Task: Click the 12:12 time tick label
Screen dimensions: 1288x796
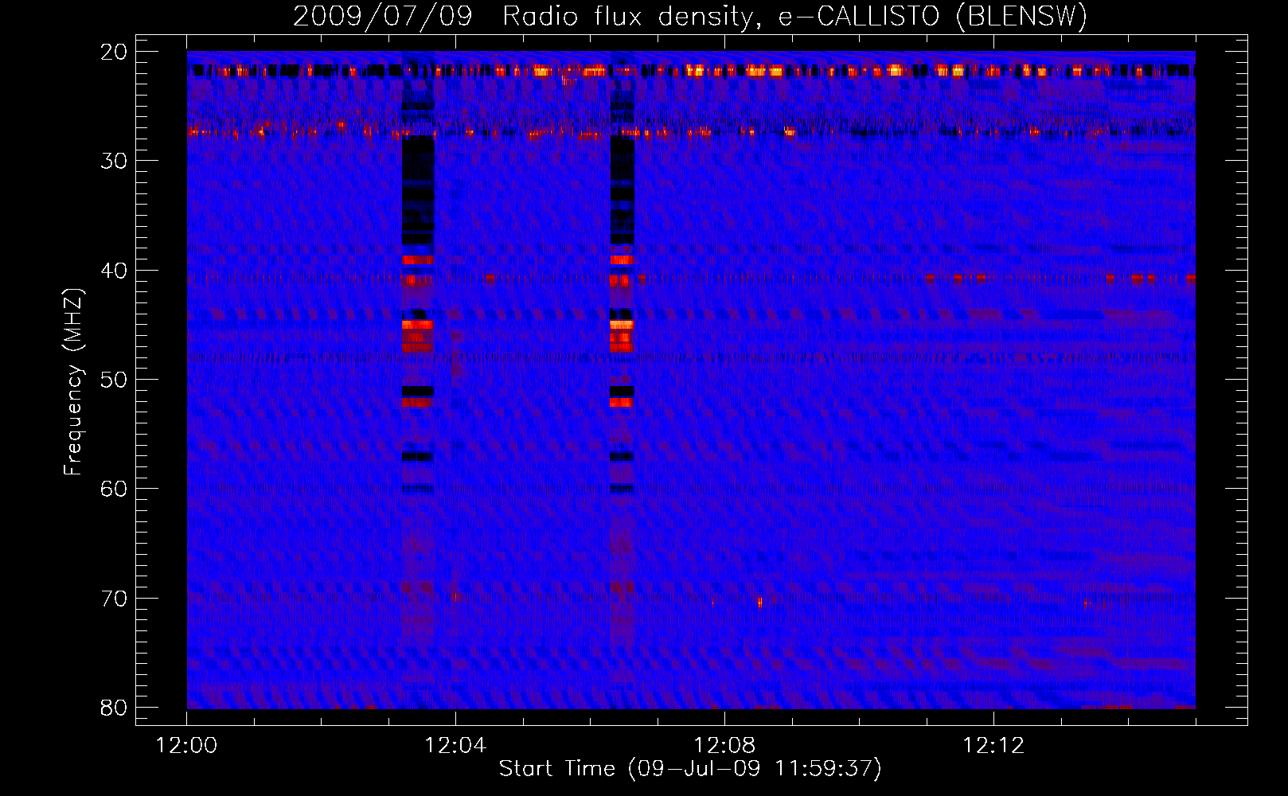Action: (x=993, y=746)
